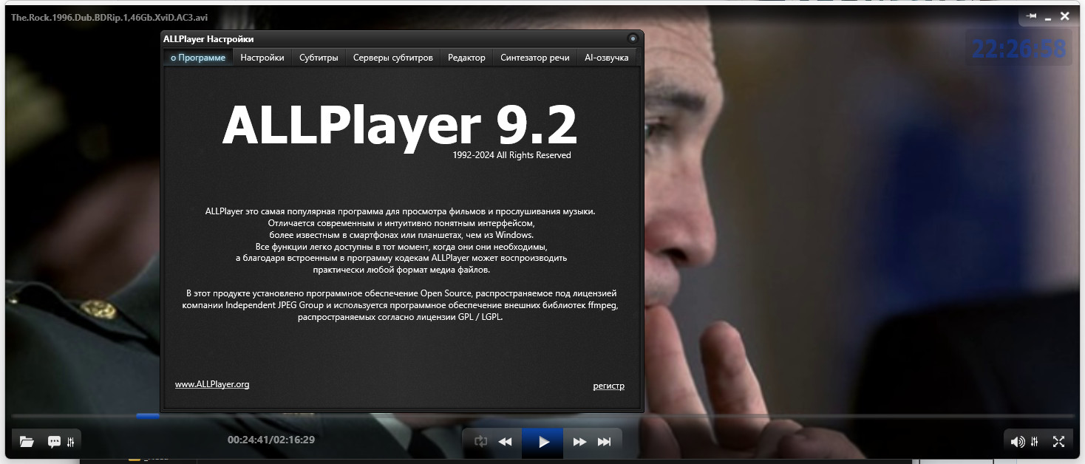This screenshot has width=1085, height=464.
Task: Mute sound with the speaker icon
Action: click(1018, 442)
